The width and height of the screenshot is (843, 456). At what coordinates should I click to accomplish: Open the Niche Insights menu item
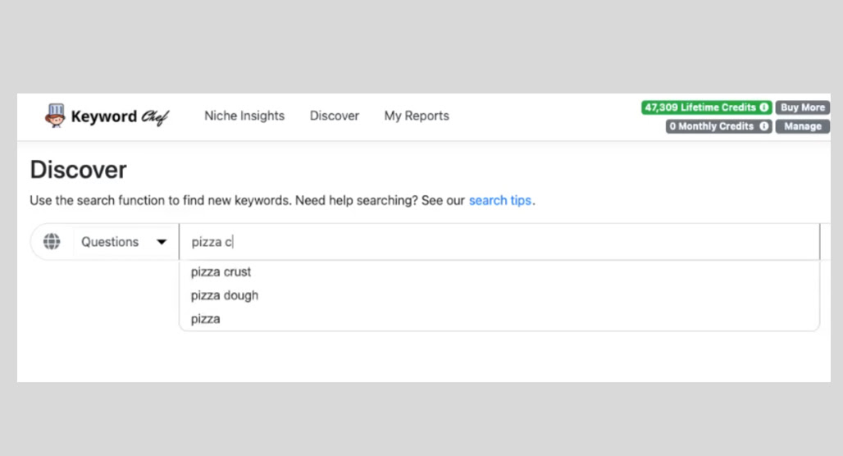tap(244, 116)
